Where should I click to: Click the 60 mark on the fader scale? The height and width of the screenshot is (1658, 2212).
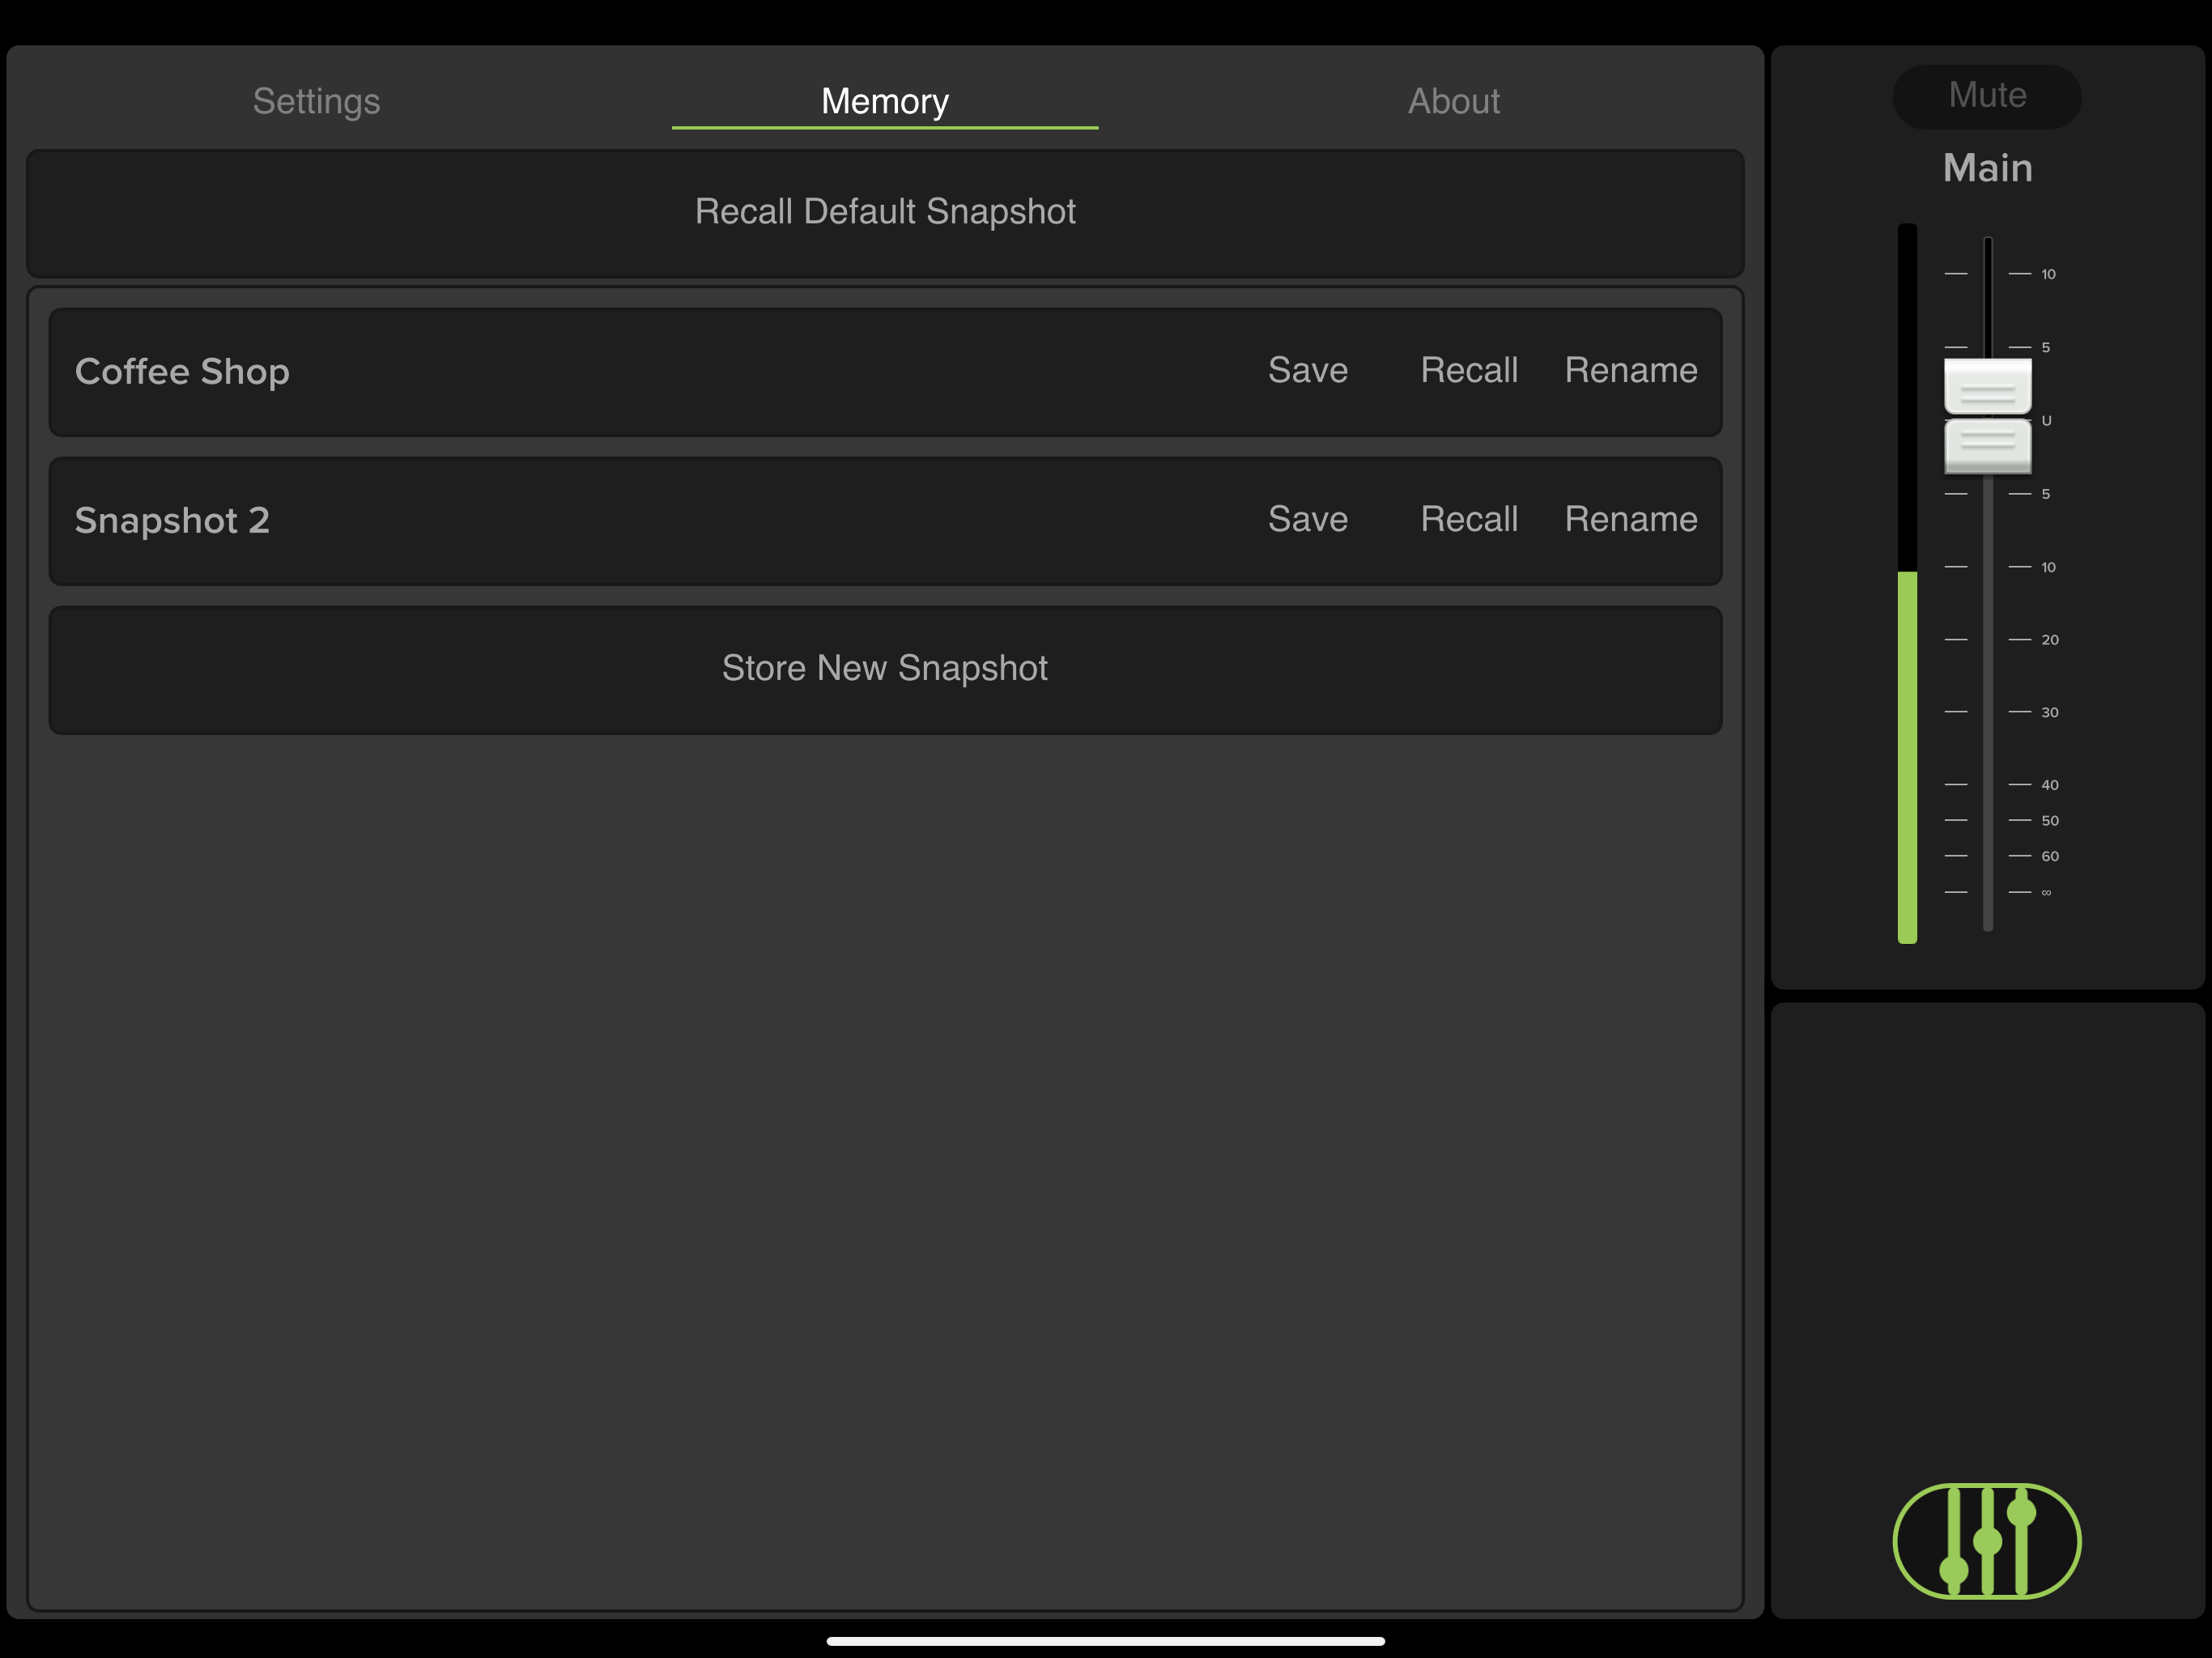pyautogui.click(x=2049, y=856)
